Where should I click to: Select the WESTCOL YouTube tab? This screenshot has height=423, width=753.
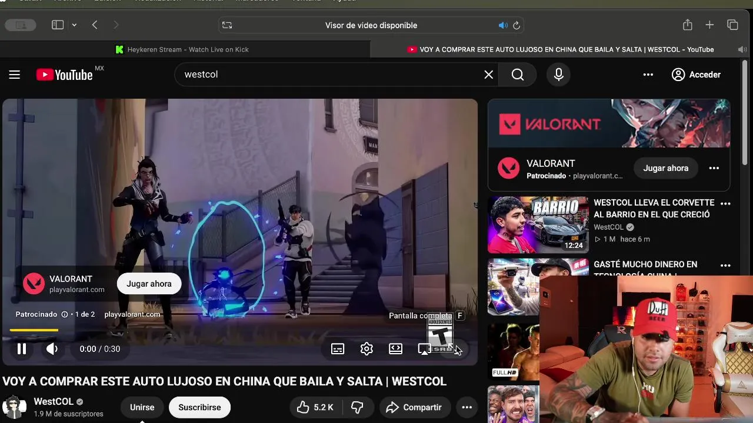click(562, 49)
